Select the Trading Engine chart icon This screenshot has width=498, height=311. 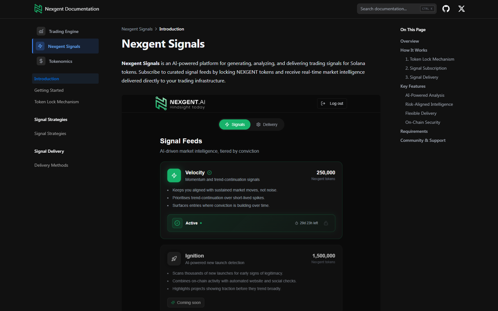click(x=41, y=31)
